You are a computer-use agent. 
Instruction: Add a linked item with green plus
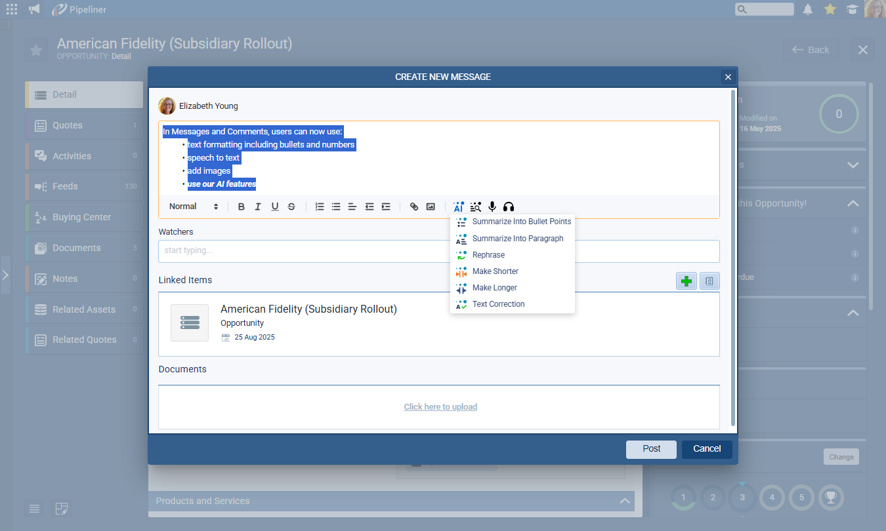[x=686, y=281]
